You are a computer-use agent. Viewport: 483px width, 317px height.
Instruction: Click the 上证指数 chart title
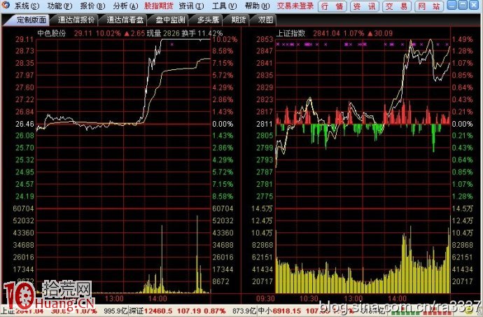click(x=291, y=33)
